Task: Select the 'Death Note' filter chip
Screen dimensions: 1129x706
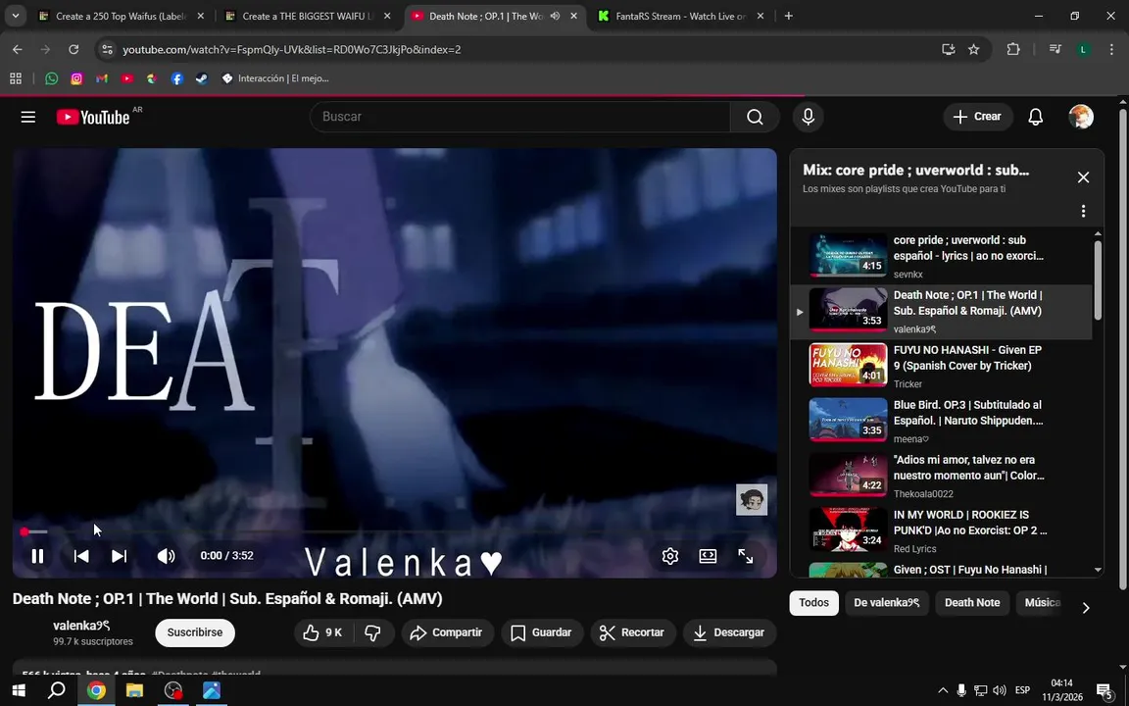Action: click(x=972, y=602)
